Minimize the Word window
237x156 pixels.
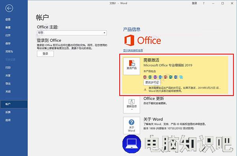[x=213, y=3]
